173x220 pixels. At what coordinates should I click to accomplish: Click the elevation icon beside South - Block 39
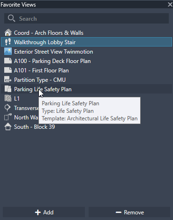pyautogui.click(x=8, y=126)
